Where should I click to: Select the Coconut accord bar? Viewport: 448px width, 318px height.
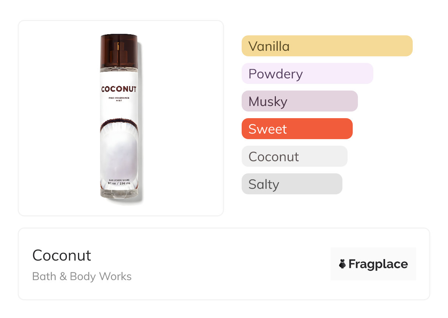tap(294, 156)
